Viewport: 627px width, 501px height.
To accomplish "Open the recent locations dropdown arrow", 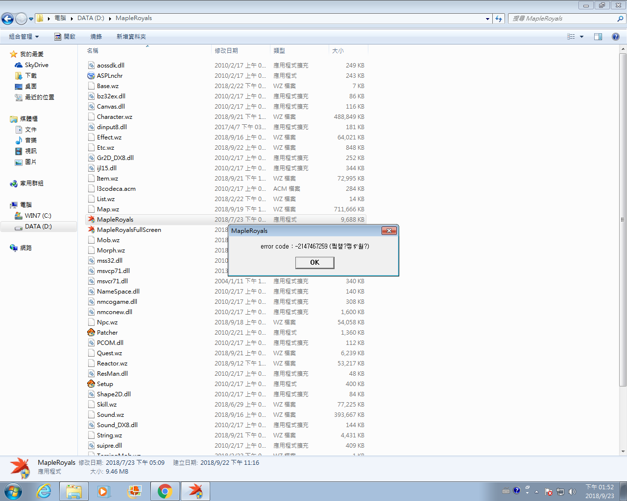I will [x=31, y=19].
